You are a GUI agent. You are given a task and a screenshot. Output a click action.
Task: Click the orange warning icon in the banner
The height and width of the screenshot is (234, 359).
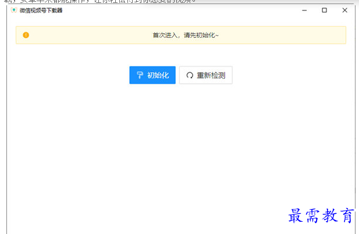(26, 35)
